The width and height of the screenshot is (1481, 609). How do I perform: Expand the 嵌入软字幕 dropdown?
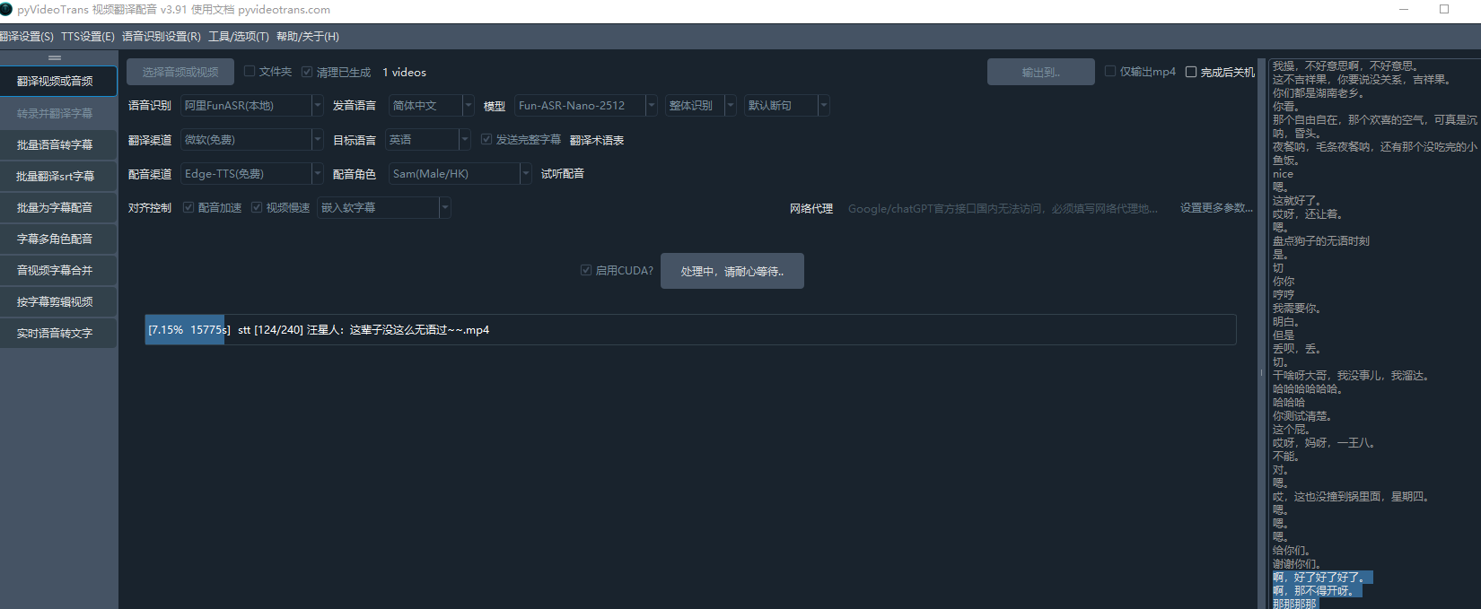(x=384, y=208)
